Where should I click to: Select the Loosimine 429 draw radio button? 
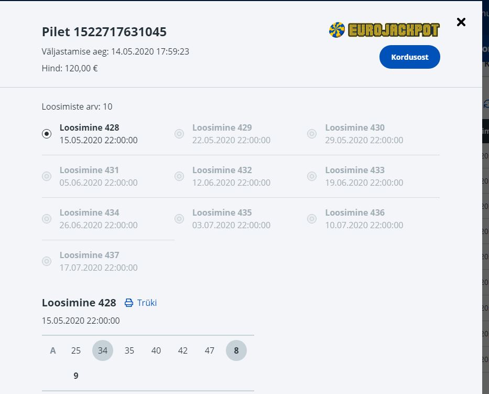click(x=179, y=134)
